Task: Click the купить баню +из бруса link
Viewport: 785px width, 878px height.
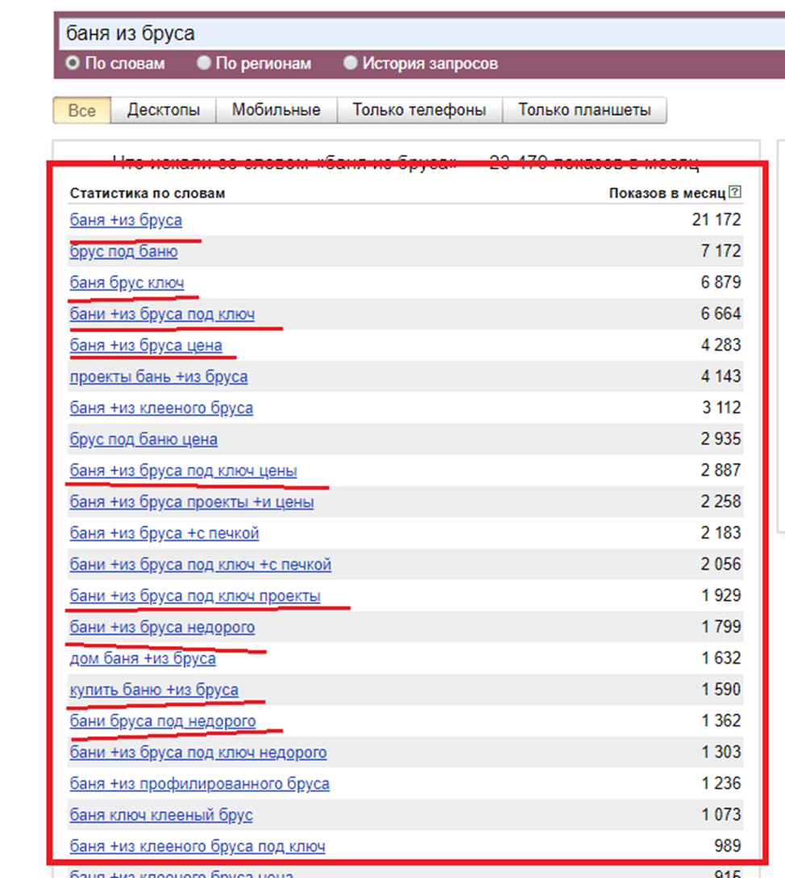Action: 154,690
